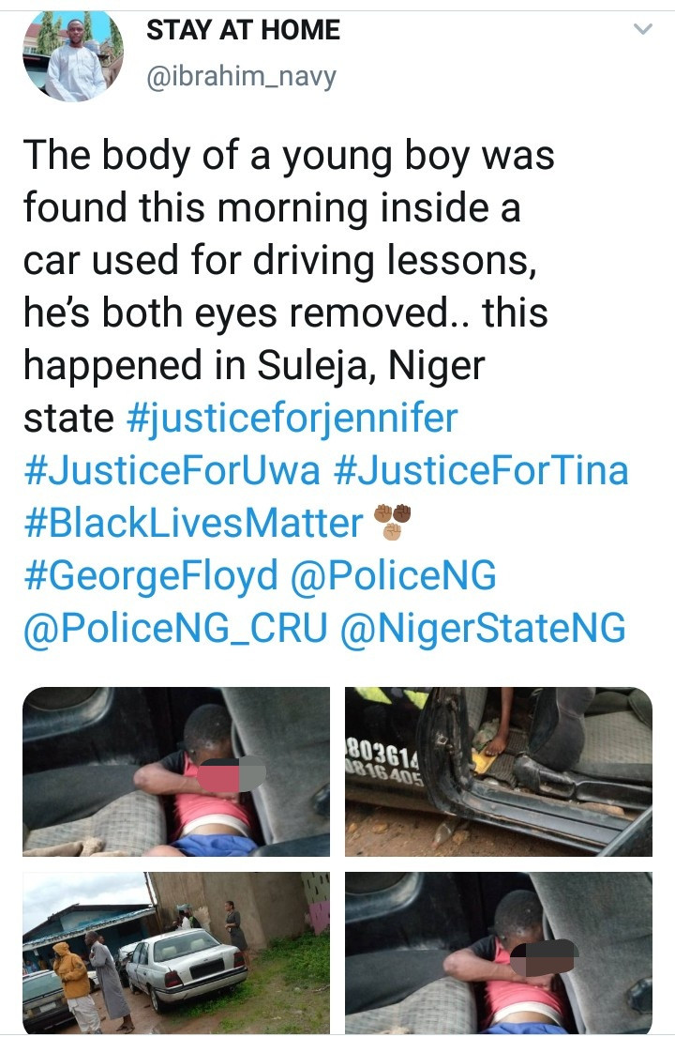Open the #justiceforjennifer hashtag

click(x=292, y=418)
